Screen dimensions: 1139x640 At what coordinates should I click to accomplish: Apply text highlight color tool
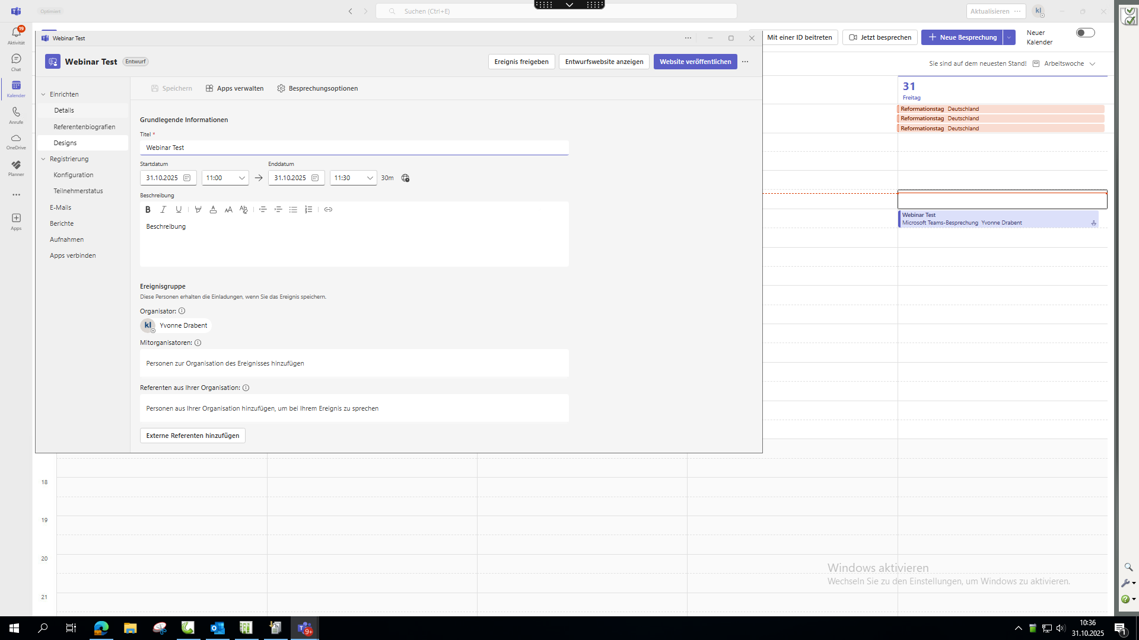[198, 209]
